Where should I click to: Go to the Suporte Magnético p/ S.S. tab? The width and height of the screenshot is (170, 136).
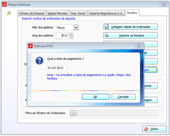(106, 13)
